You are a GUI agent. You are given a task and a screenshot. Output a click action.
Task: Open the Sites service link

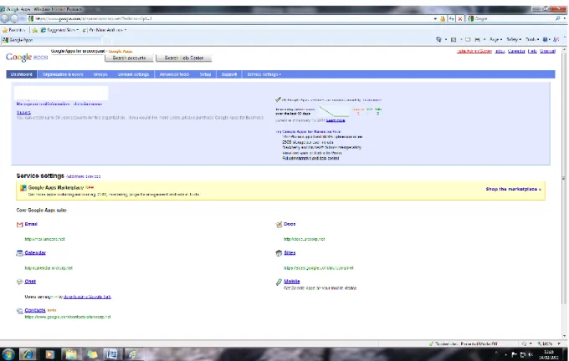[x=290, y=253]
